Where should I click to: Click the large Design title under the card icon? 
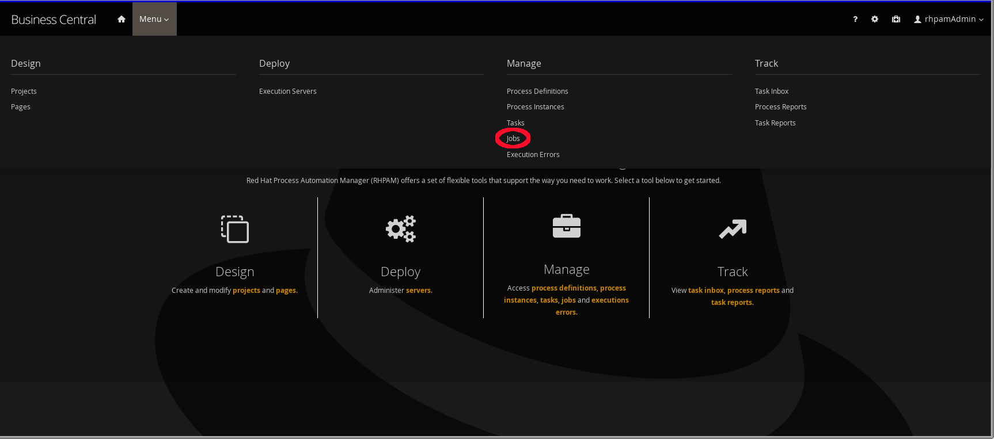(x=235, y=272)
